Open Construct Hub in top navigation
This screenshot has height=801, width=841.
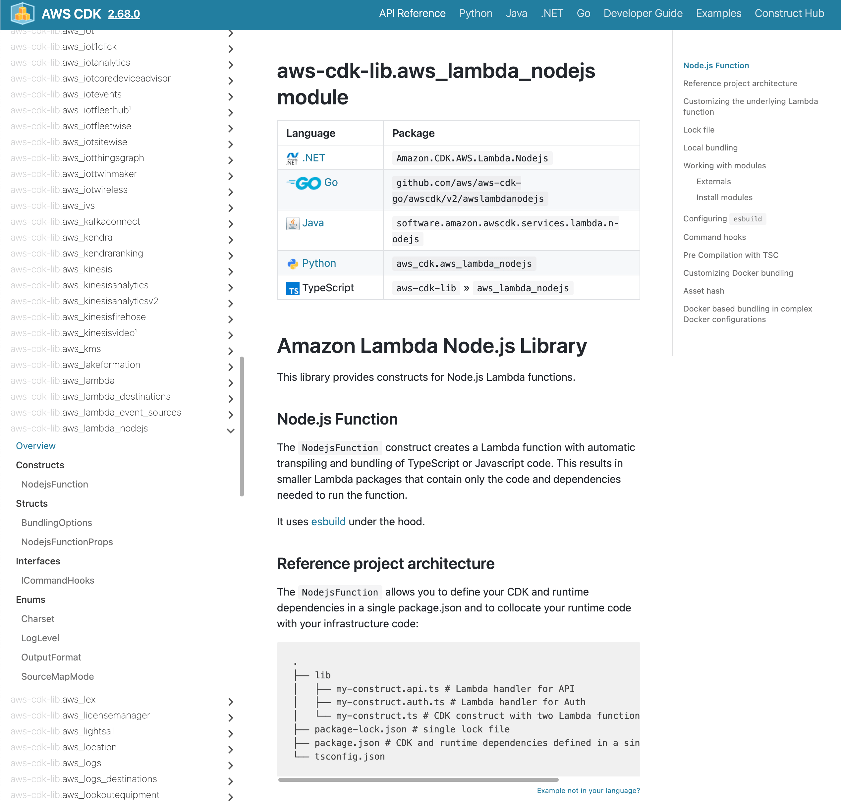[789, 13]
